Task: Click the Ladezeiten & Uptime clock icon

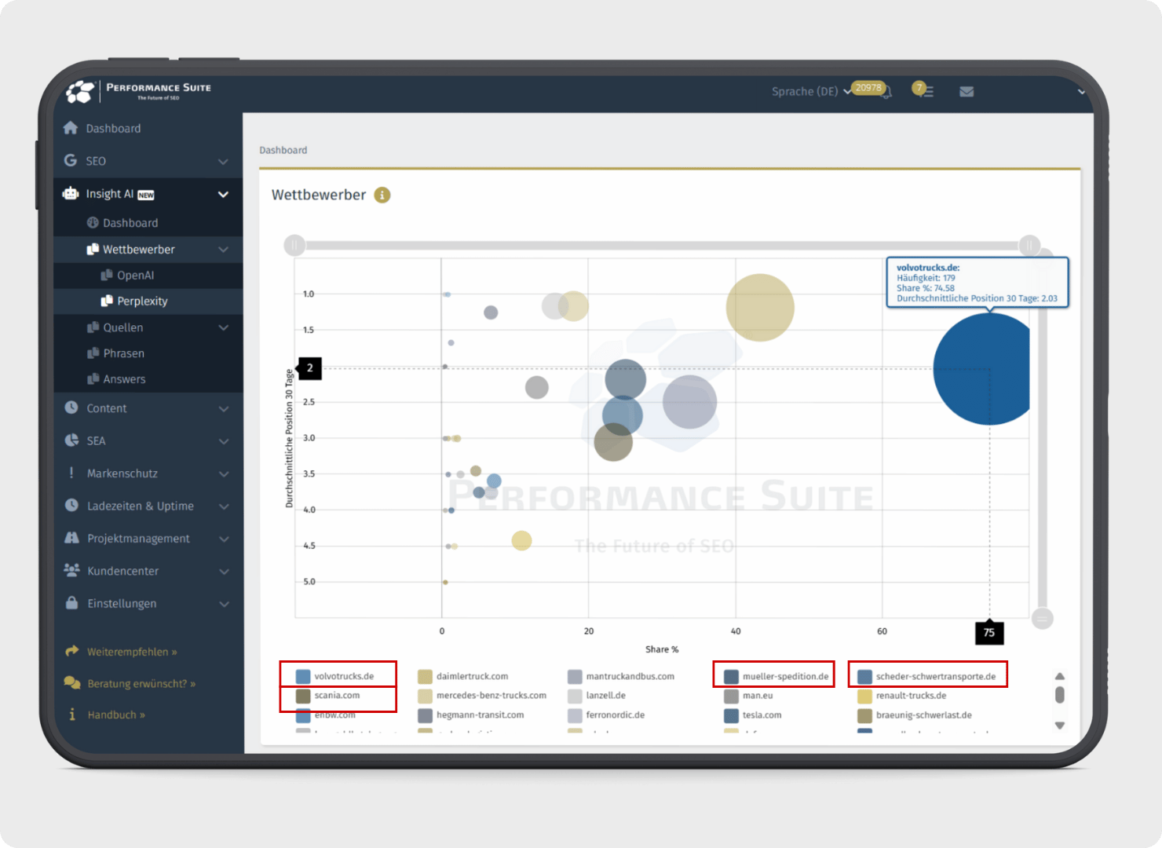Action: pos(71,505)
